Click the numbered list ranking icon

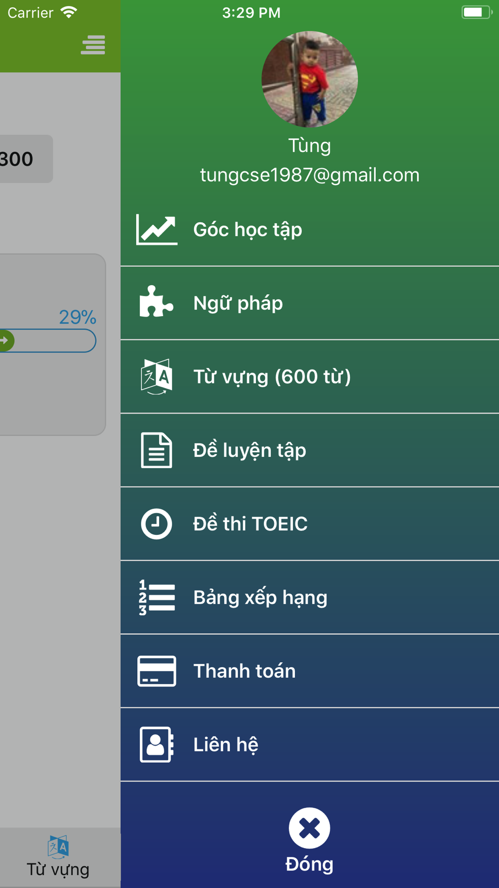tap(157, 597)
